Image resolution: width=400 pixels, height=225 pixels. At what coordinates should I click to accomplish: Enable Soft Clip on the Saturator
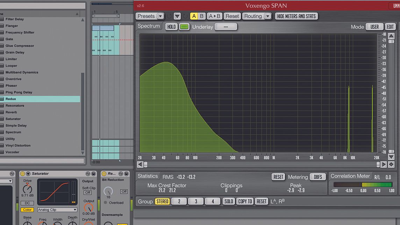[x=87, y=192]
